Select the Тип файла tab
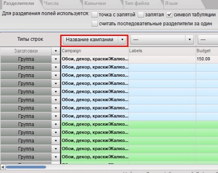This screenshot has height=173, width=218. tap(137, 3)
